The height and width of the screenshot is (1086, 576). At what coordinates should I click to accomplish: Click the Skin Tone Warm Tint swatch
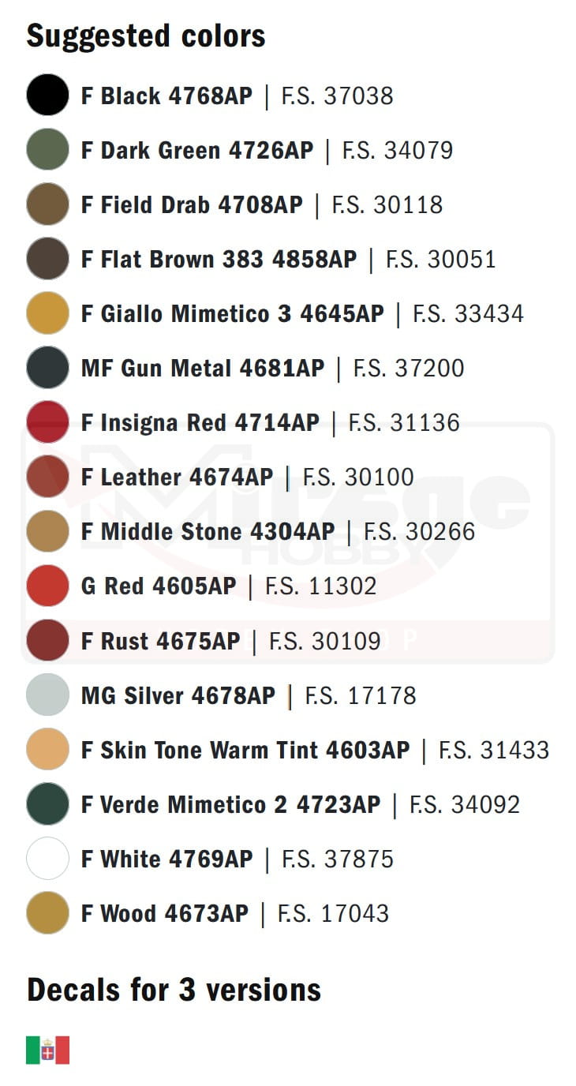(47, 749)
